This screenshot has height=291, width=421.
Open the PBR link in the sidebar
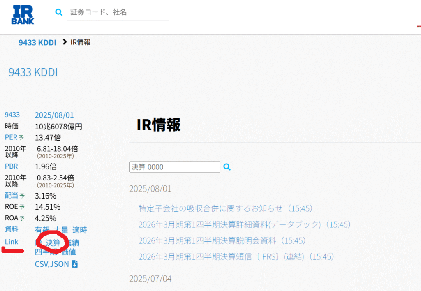tap(11, 166)
